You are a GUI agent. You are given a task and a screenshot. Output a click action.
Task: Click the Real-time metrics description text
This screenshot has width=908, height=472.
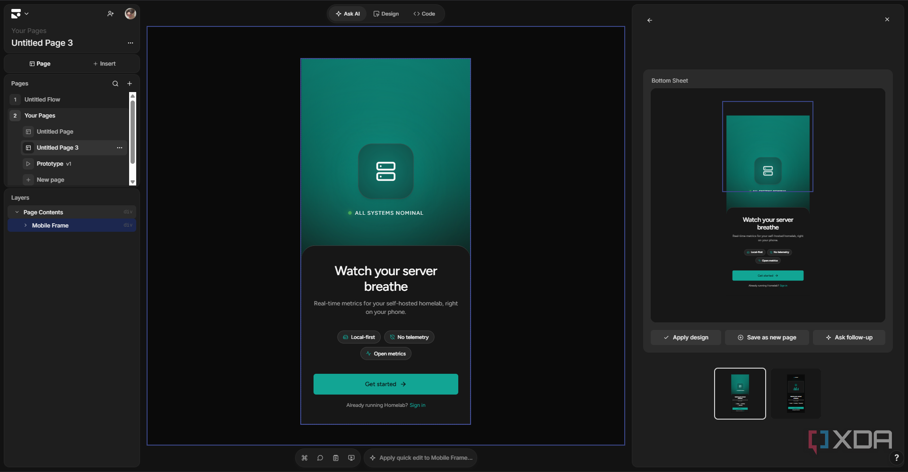click(x=386, y=308)
